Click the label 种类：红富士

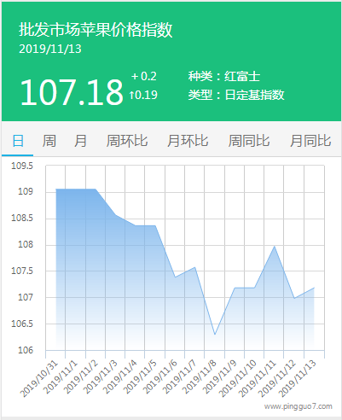[224, 76]
